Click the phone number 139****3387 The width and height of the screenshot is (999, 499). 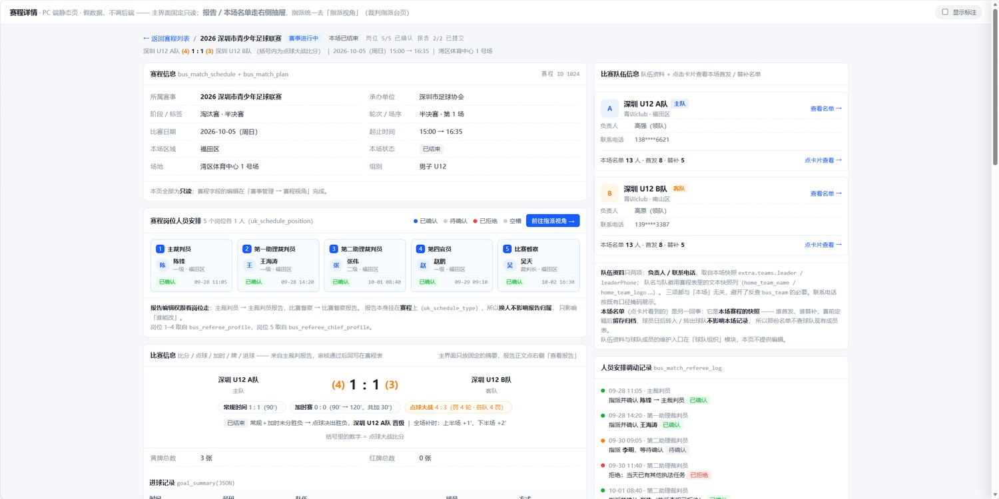(652, 224)
